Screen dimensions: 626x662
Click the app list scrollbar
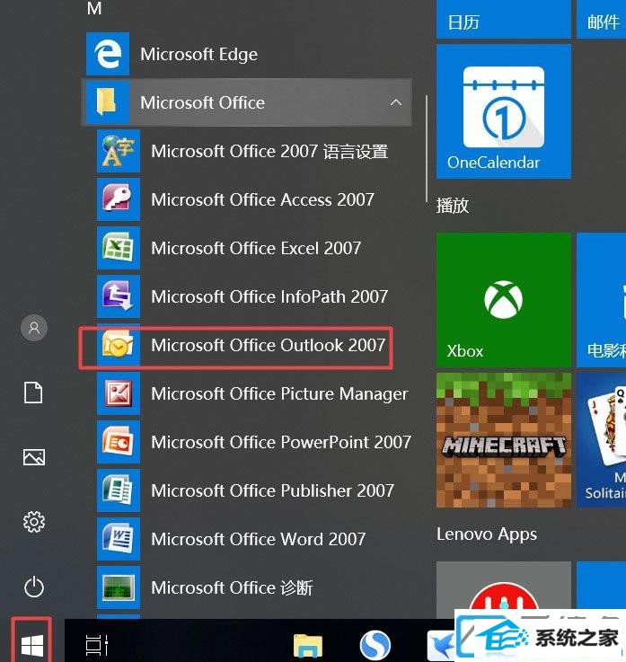click(x=427, y=148)
